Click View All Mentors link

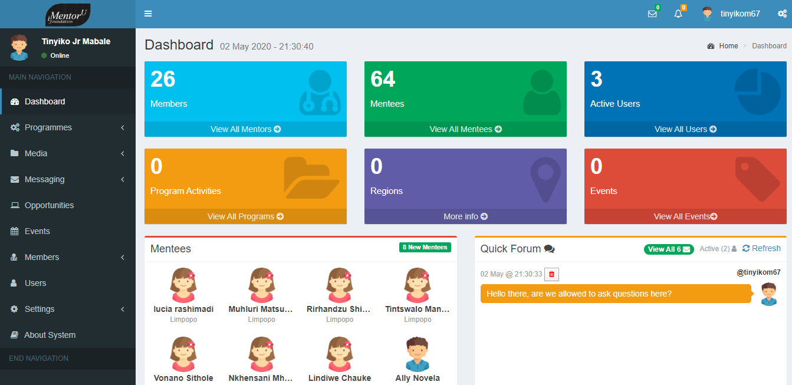coord(245,129)
